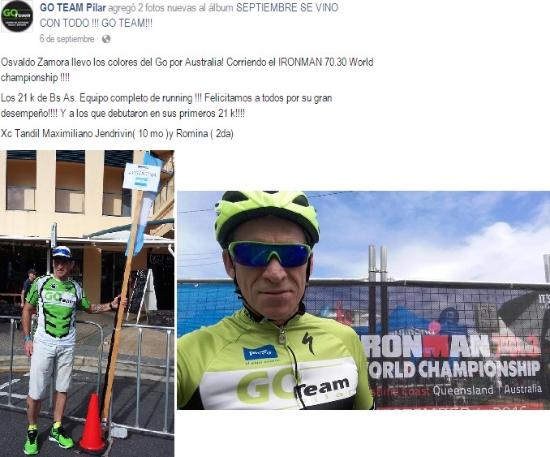Click the Los 21 k de Bs As paragraph
The width and height of the screenshot is (550, 457).
[166, 106]
